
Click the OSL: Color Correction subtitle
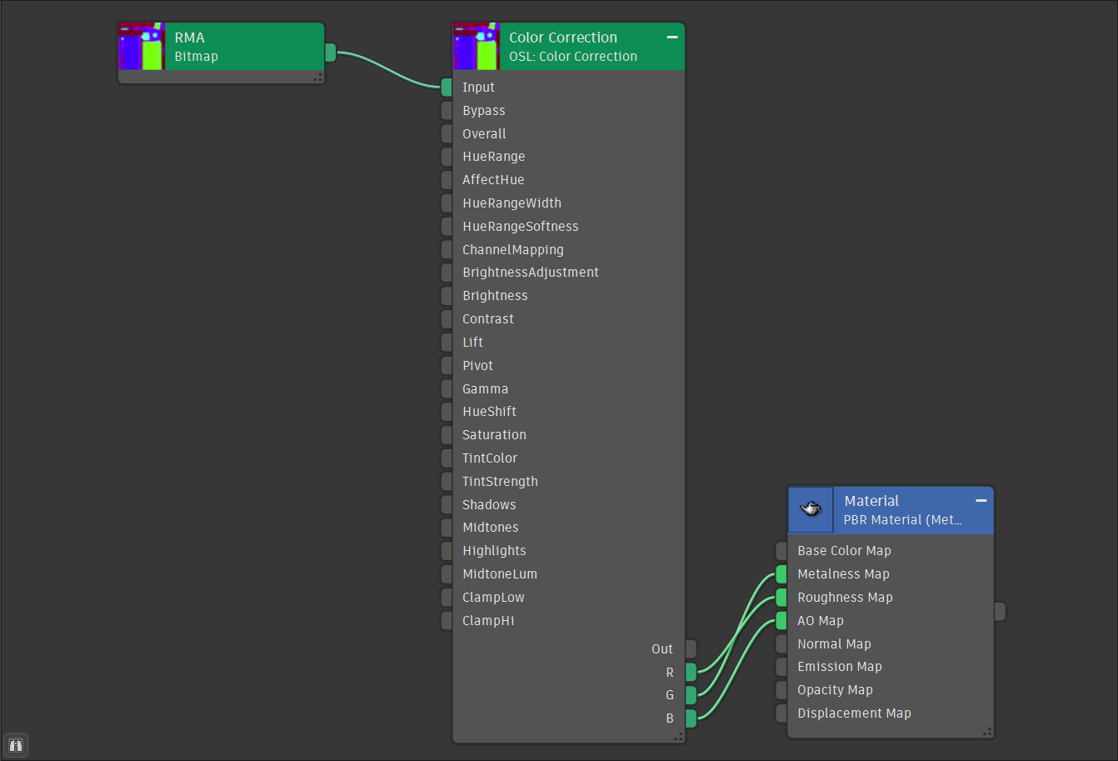[573, 57]
